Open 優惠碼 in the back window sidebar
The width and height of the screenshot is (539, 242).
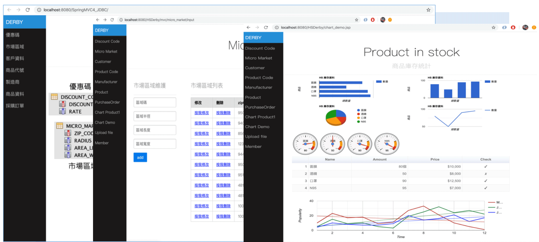coord(13,35)
